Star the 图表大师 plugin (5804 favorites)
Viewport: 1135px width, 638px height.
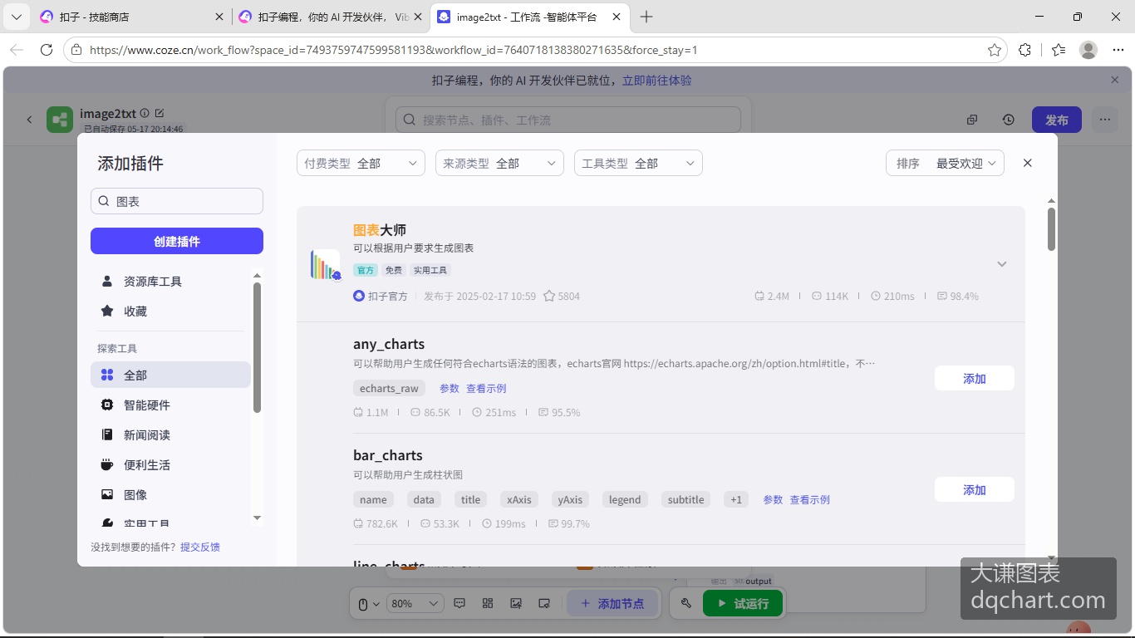(x=548, y=296)
